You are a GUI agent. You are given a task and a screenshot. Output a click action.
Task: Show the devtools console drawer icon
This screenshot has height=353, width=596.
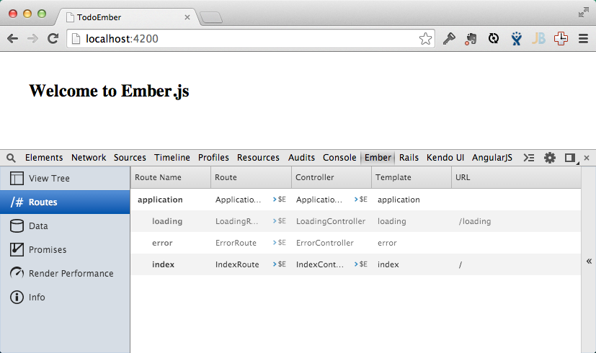click(x=529, y=158)
